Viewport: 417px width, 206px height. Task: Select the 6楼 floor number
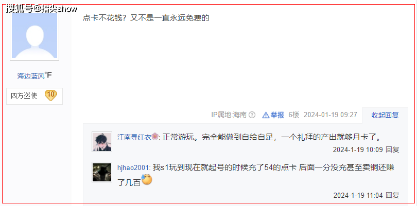294,115
